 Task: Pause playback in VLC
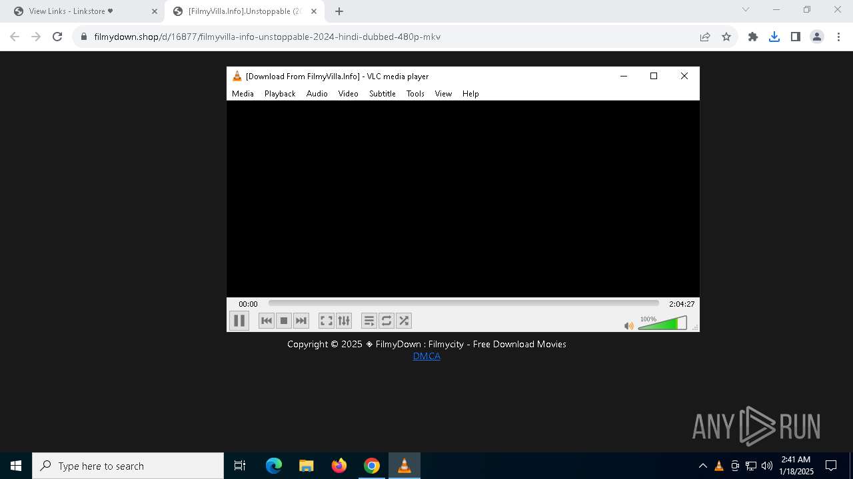pos(239,321)
